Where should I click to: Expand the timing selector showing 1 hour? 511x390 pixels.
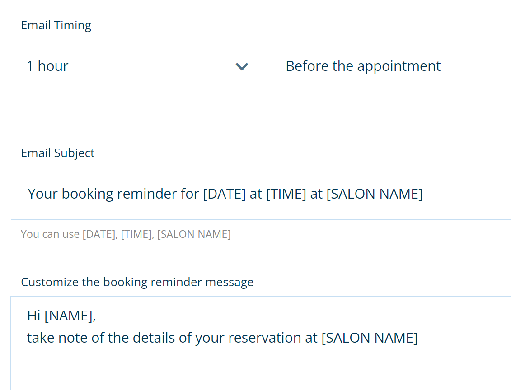pyautogui.click(x=136, y=66)
